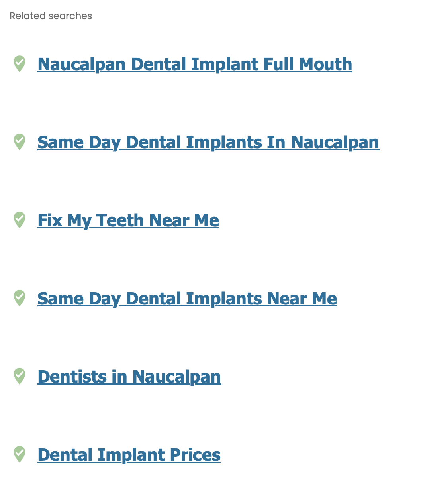Pick the fourth related search suggestion

point(187,299)
